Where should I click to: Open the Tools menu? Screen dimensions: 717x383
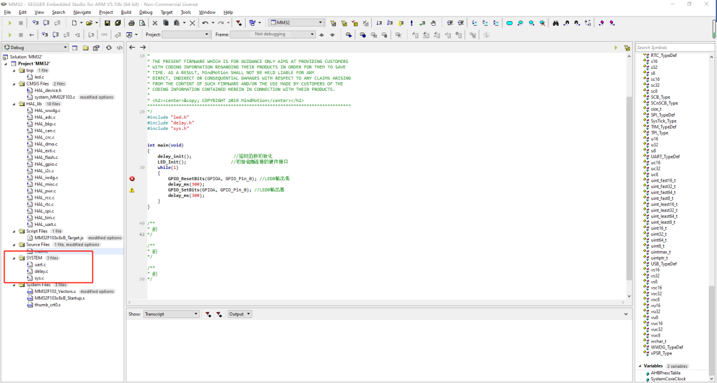coord(186,13)
